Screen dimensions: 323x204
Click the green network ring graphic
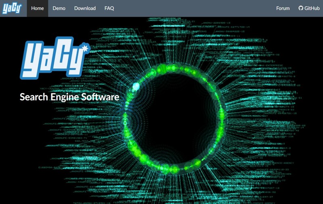point(174,119)
